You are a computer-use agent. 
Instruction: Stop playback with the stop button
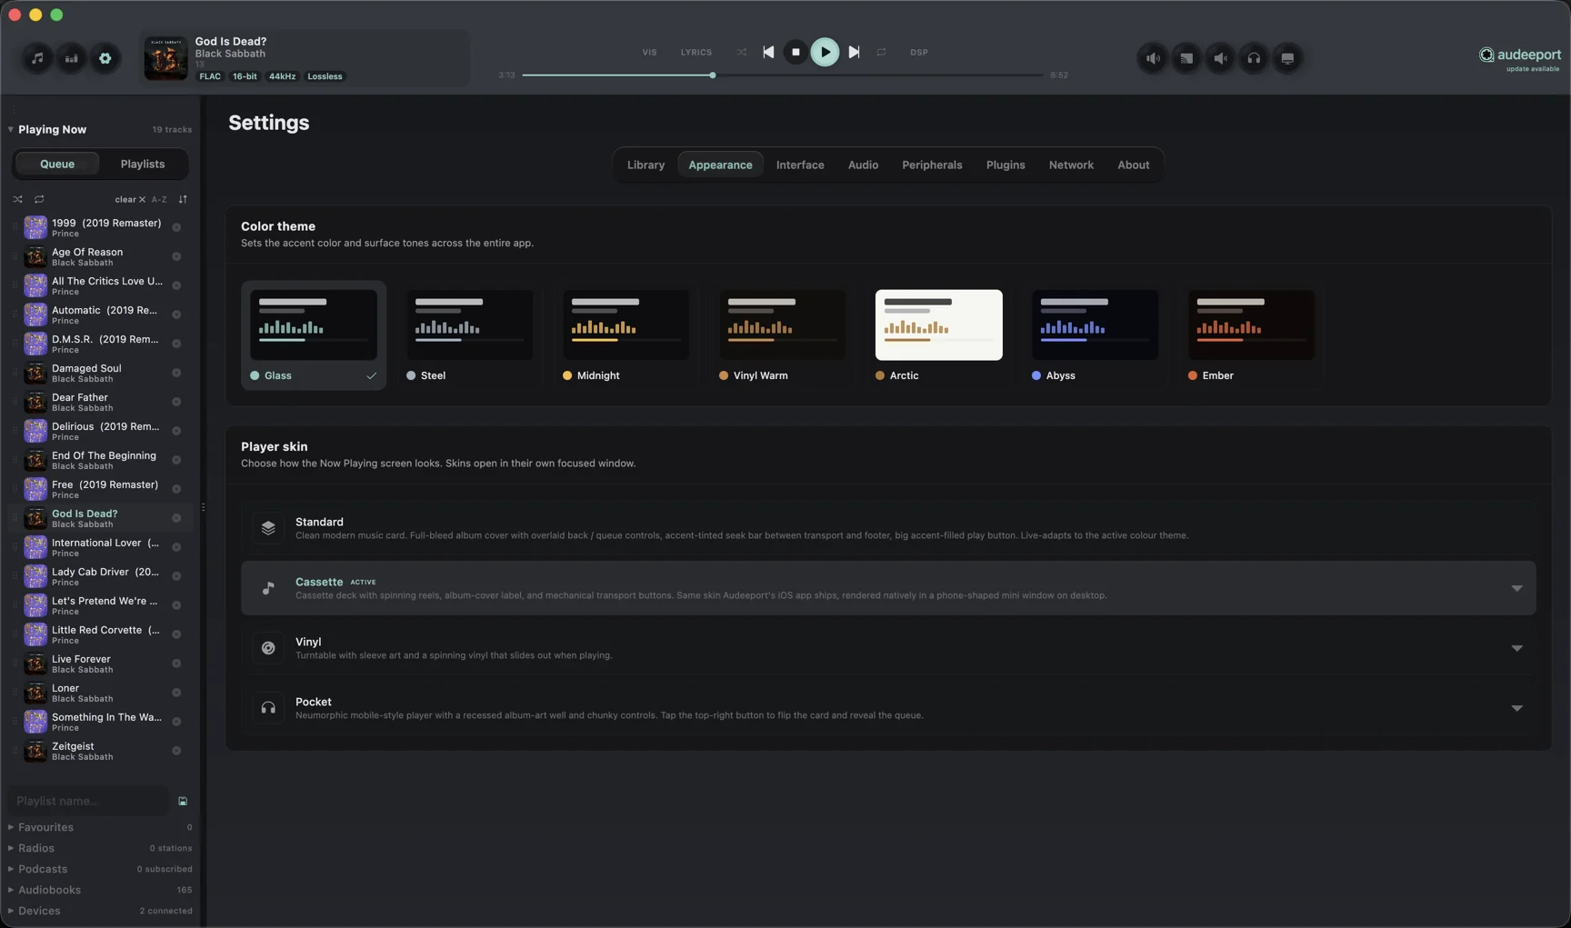coord(796,52)
